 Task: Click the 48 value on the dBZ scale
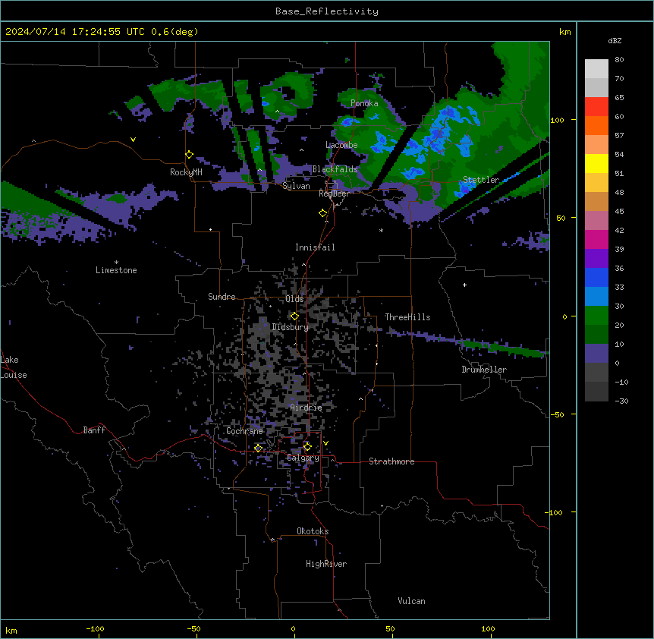coord(619,192)
